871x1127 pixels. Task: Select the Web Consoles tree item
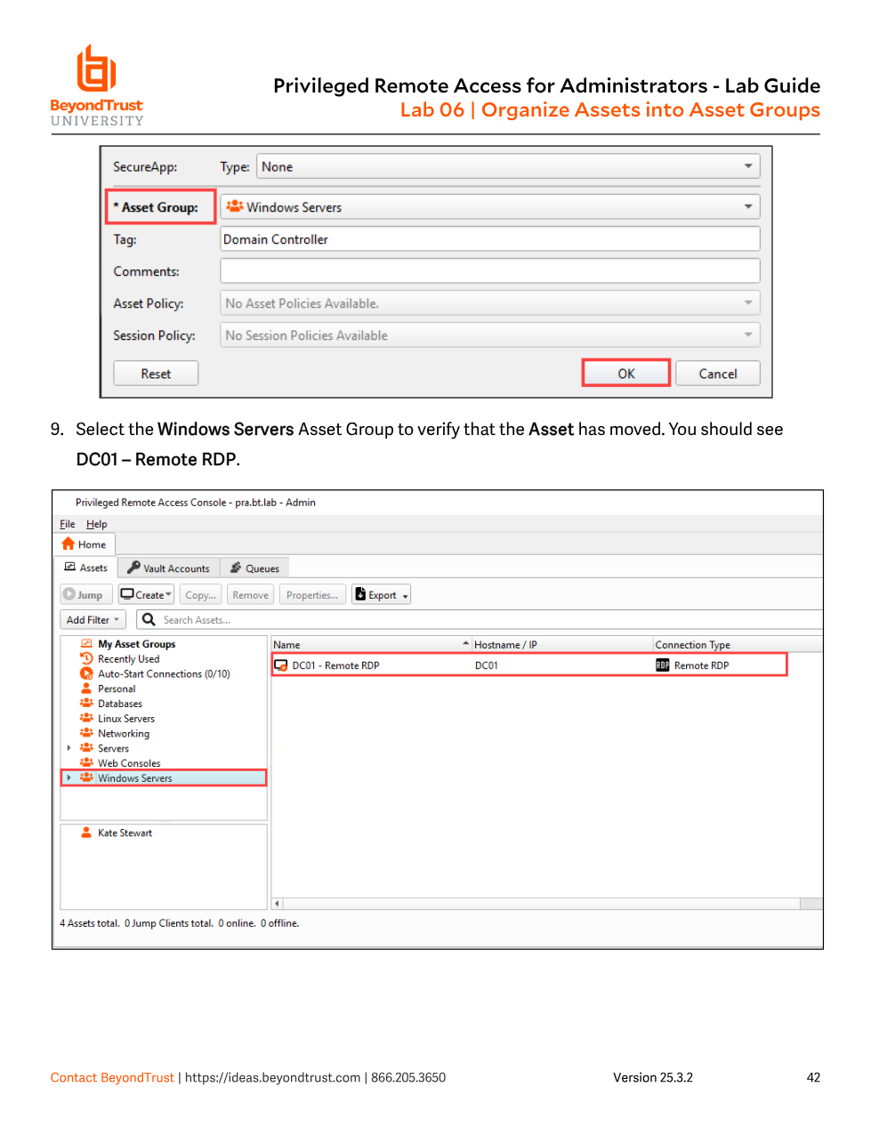[x=129, y=763]
